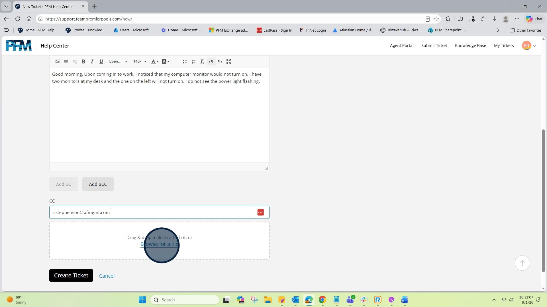Open the font family dropdown

pyautogui.click(x=118, y=61)
